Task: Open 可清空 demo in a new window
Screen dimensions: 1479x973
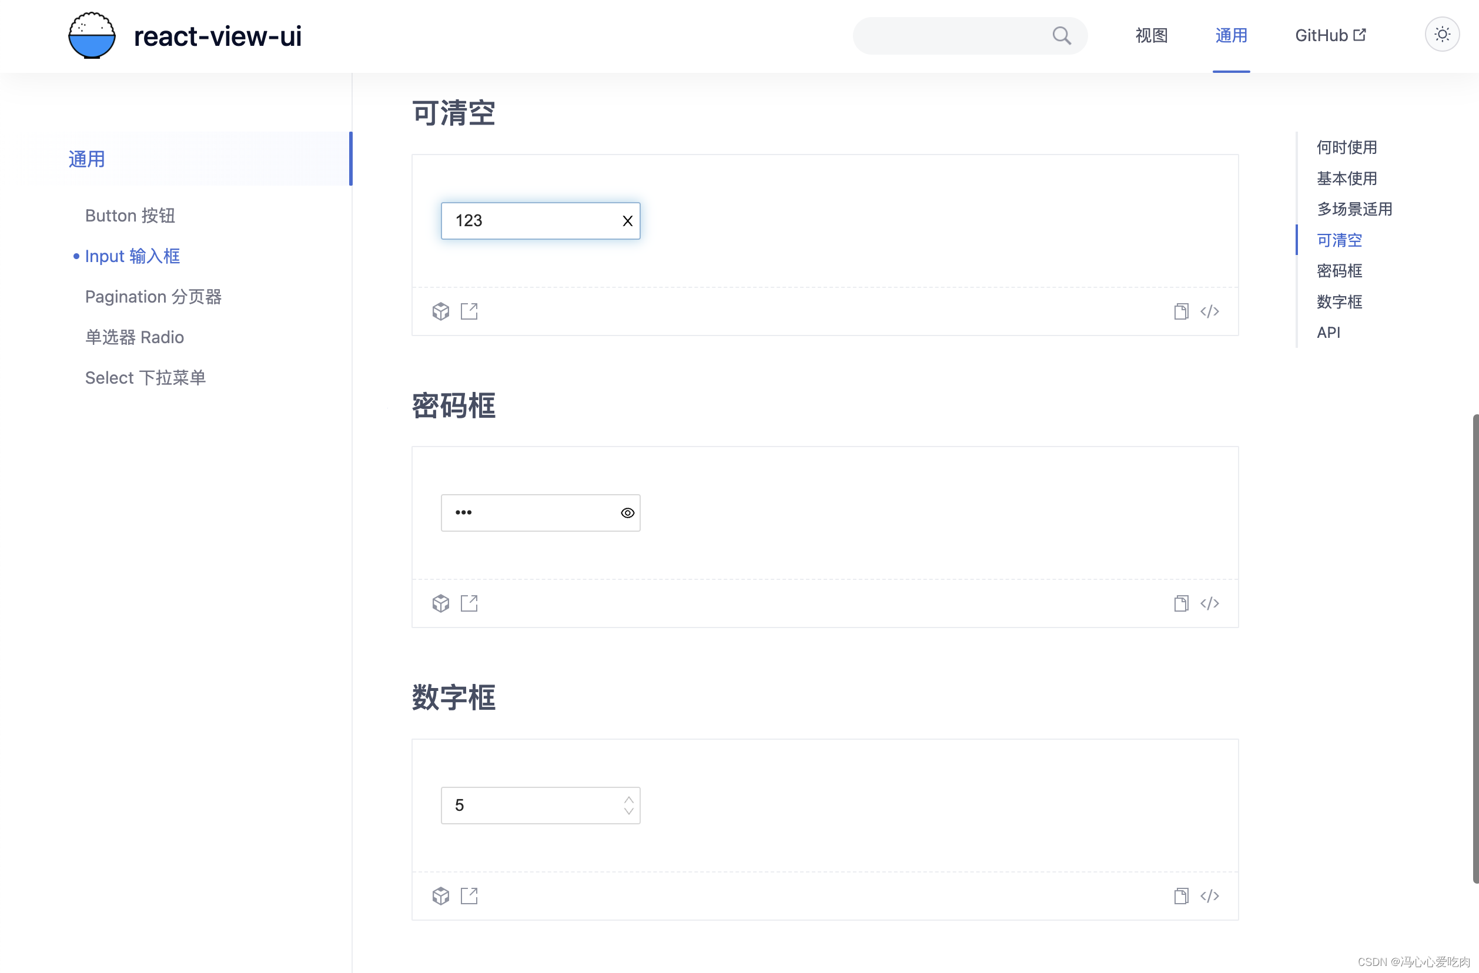Action: click(469, 311)
